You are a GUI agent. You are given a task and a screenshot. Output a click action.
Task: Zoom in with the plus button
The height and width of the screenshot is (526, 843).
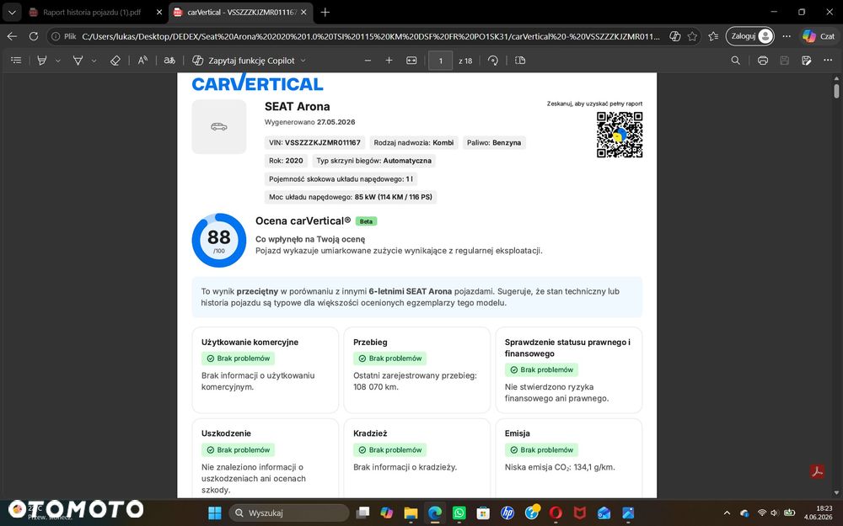389,61
